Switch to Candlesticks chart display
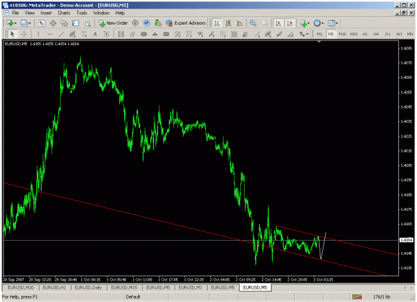This screenshot has width=417, height=302. click(x=228, y=23)
